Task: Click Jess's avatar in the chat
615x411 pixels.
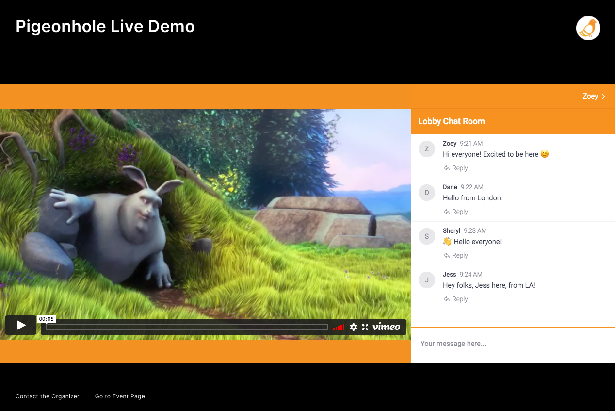Action: [427, 280]
